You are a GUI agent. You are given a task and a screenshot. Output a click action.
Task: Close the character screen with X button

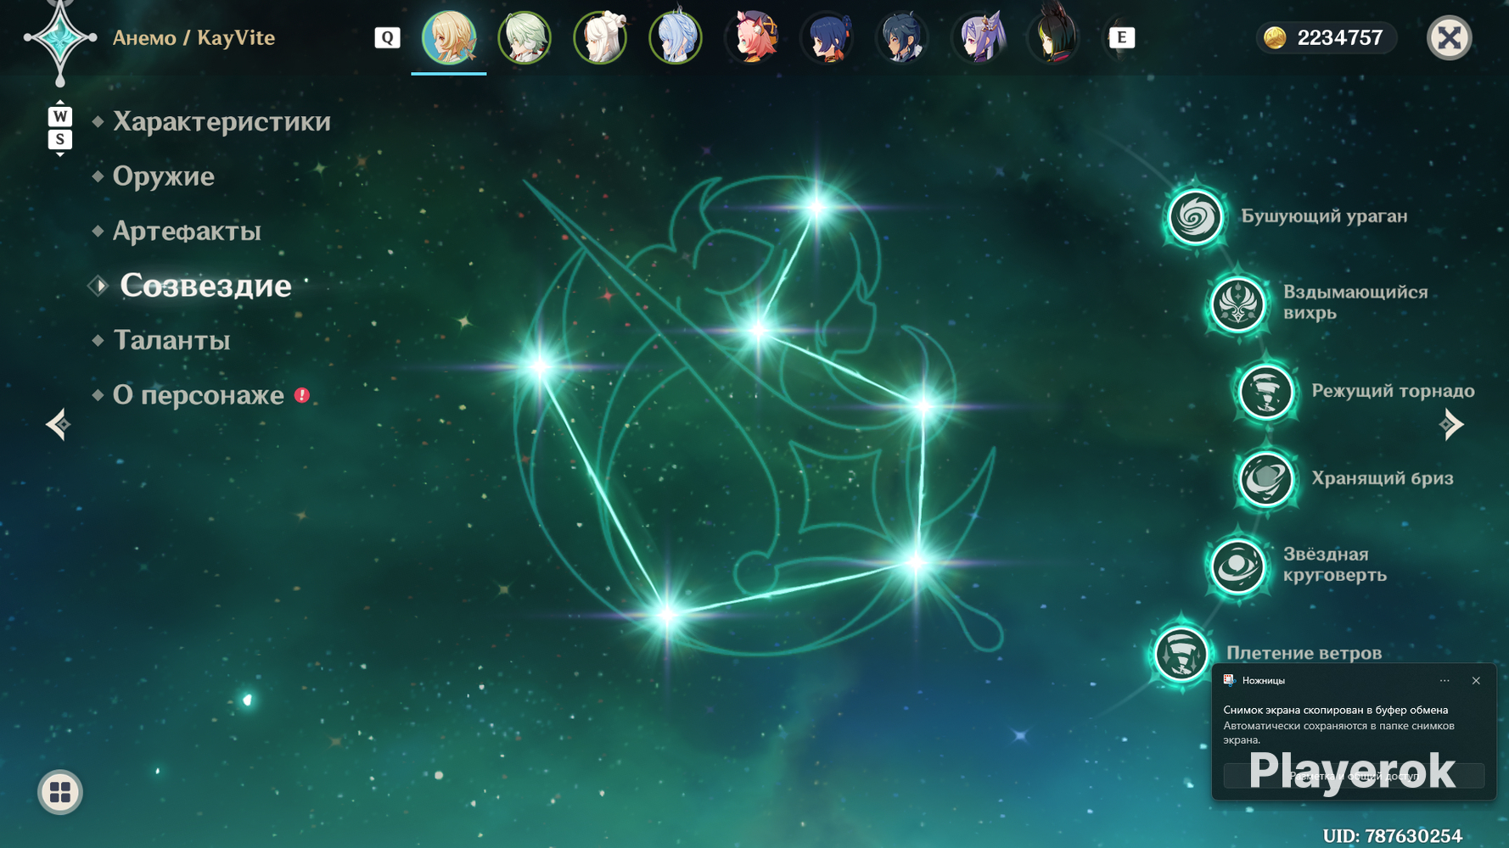[1450, 38]
